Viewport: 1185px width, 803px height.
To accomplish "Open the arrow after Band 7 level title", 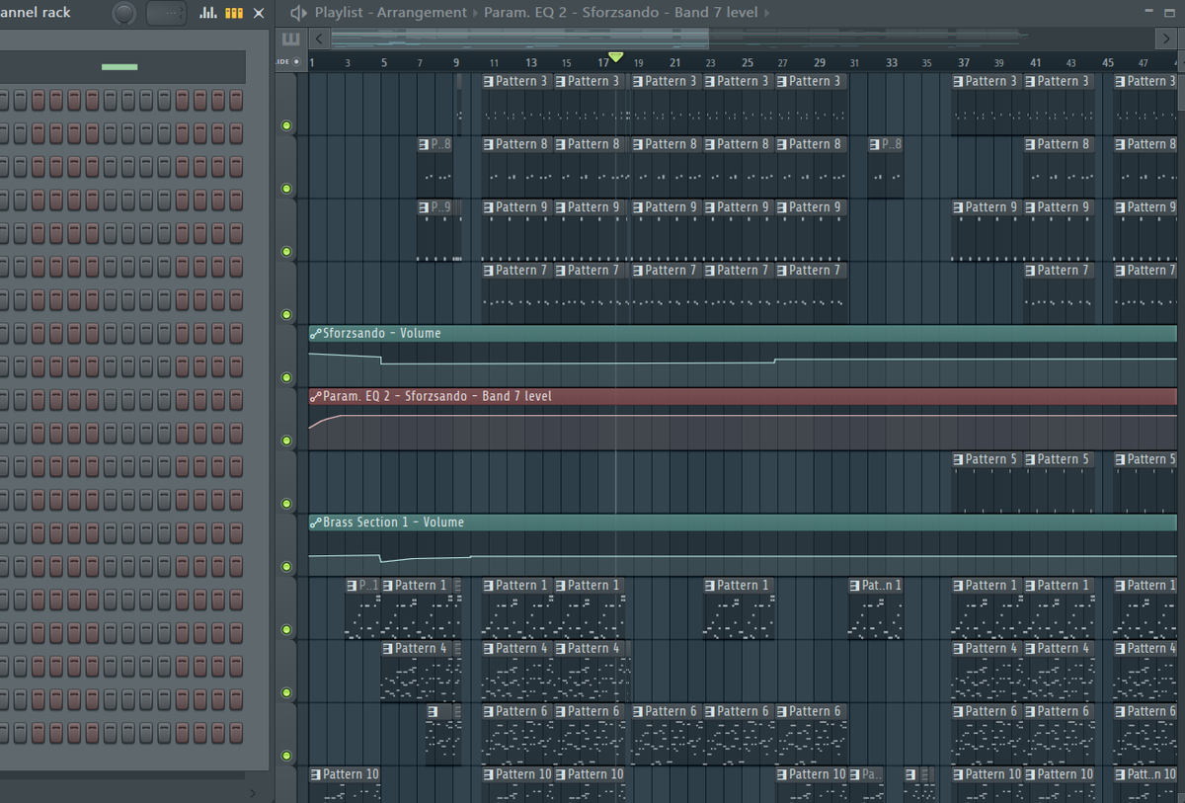I will coord(767,13).
